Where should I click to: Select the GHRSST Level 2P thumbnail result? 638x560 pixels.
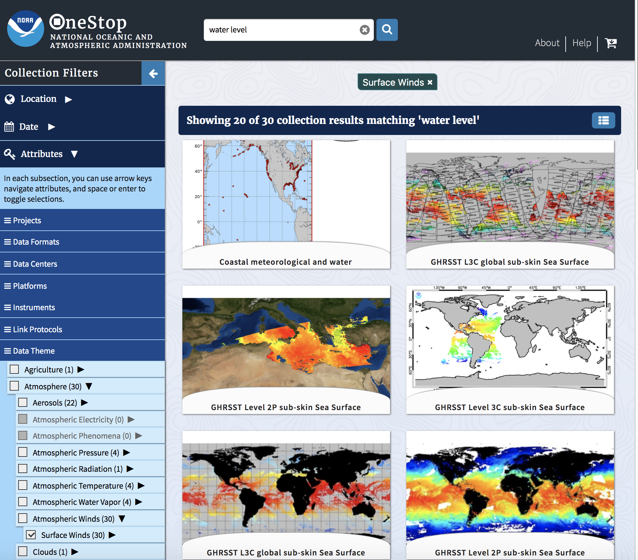pyautogui.click(x=286, y=353)
